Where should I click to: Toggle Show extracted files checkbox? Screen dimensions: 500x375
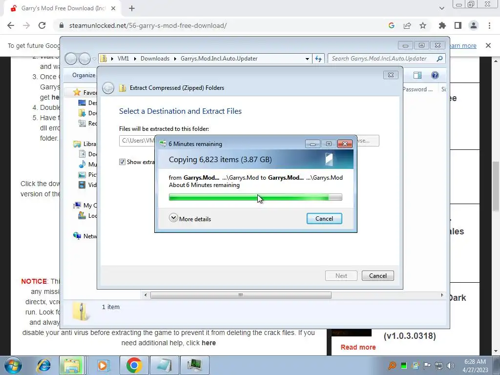tap(122, 162)
